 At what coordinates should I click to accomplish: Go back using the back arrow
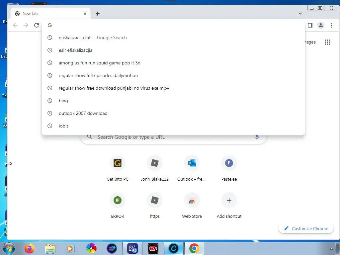click(15, 25)
